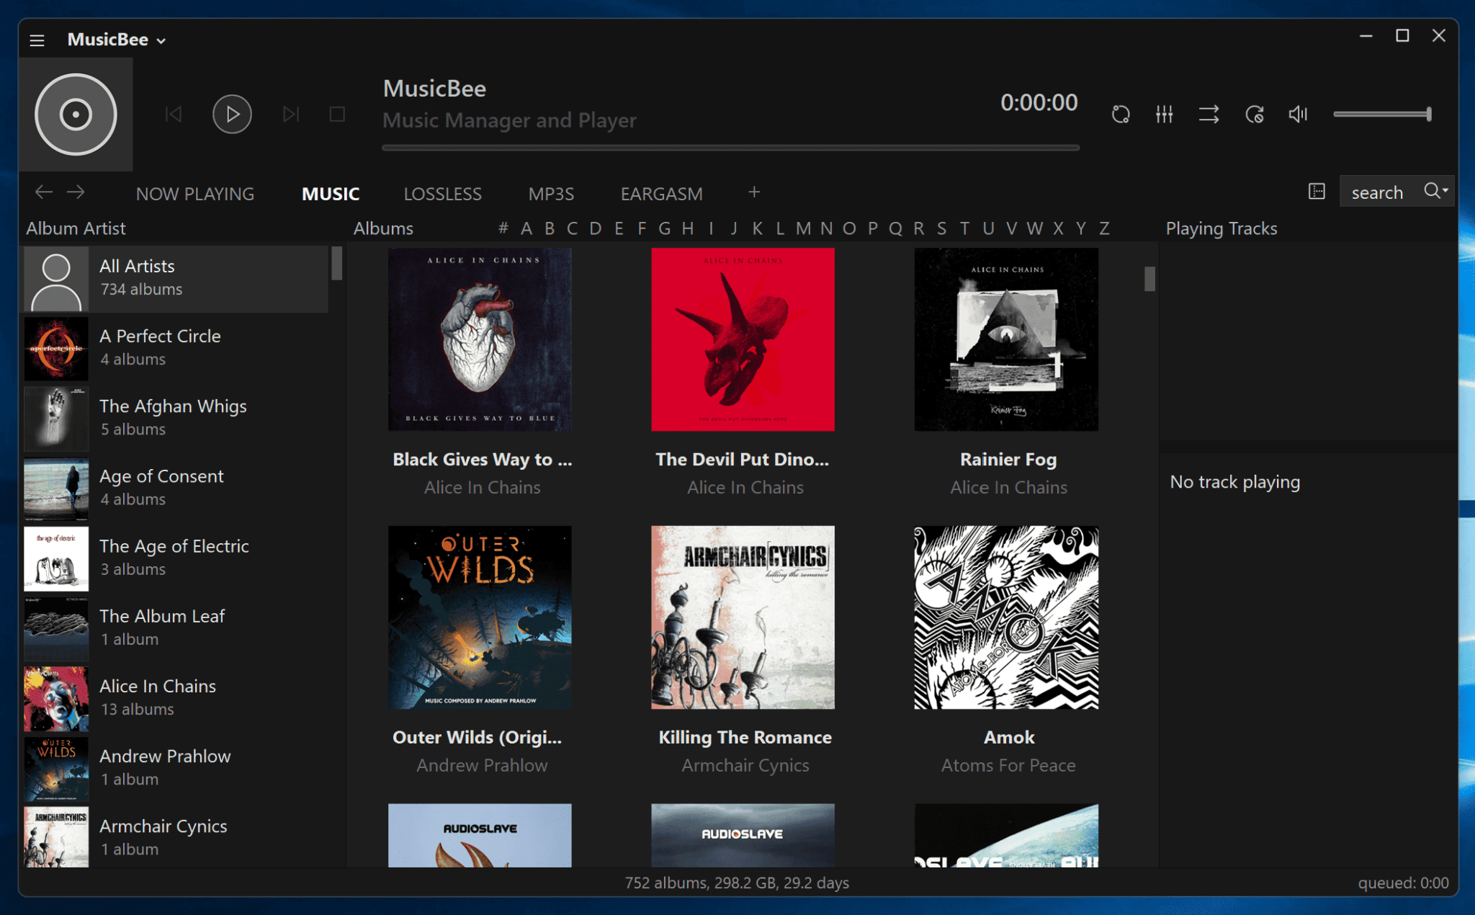This screenshot has width=1475, height=915.
Task: Open the EARGASM tab
Action: [x=661, y=193]
